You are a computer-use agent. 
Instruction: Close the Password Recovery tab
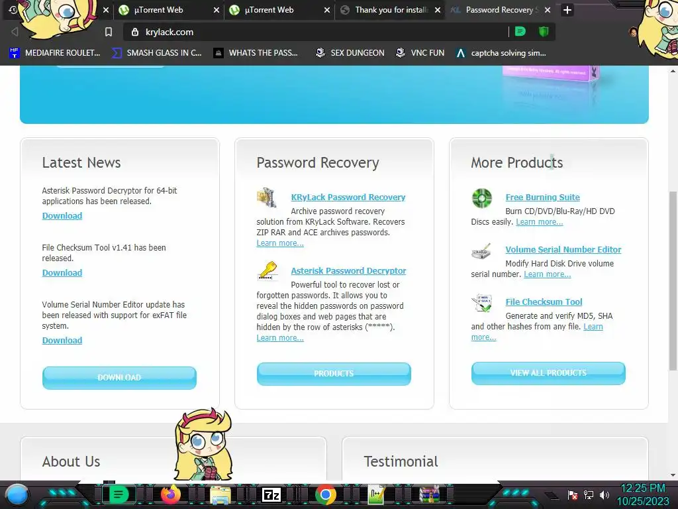click(548, 10)
